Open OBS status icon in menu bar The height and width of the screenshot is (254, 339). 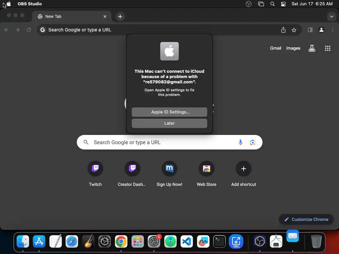249,4
